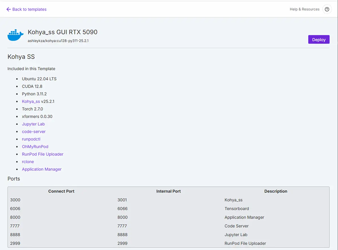Click connect port 3000 cell
Viewport: 338px width, 250px height.
[x=15, y=200]
